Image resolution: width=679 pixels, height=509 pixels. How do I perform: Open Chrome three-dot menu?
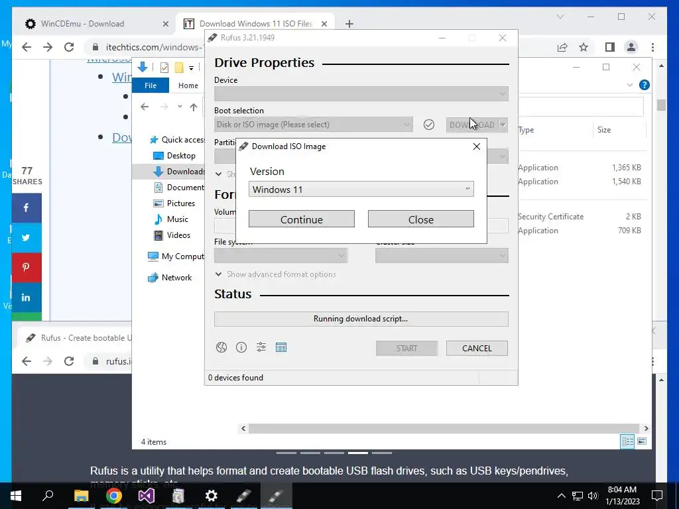tap(652, 47)
